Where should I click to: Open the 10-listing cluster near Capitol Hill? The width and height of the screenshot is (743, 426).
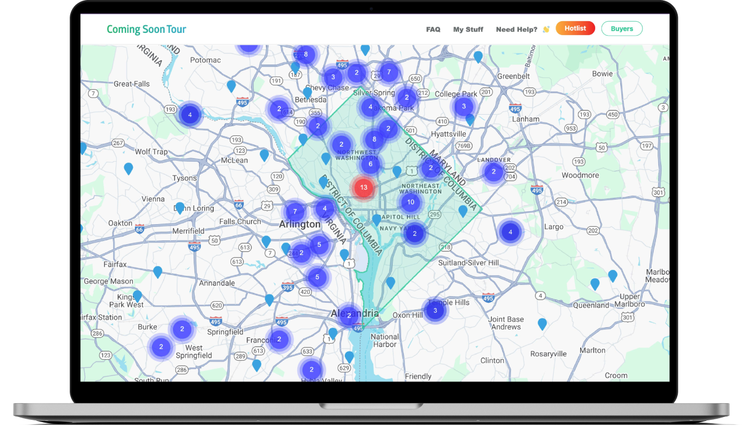click(411, 202)
